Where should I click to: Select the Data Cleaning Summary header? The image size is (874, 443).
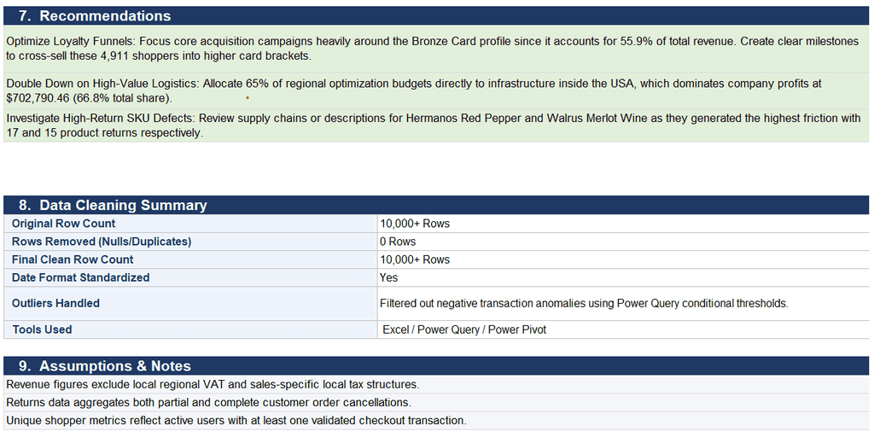pos(436,205)
